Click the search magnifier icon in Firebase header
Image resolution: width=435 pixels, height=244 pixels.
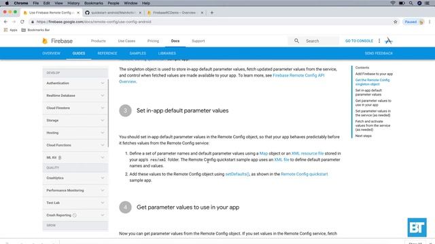tap(296, 41)
